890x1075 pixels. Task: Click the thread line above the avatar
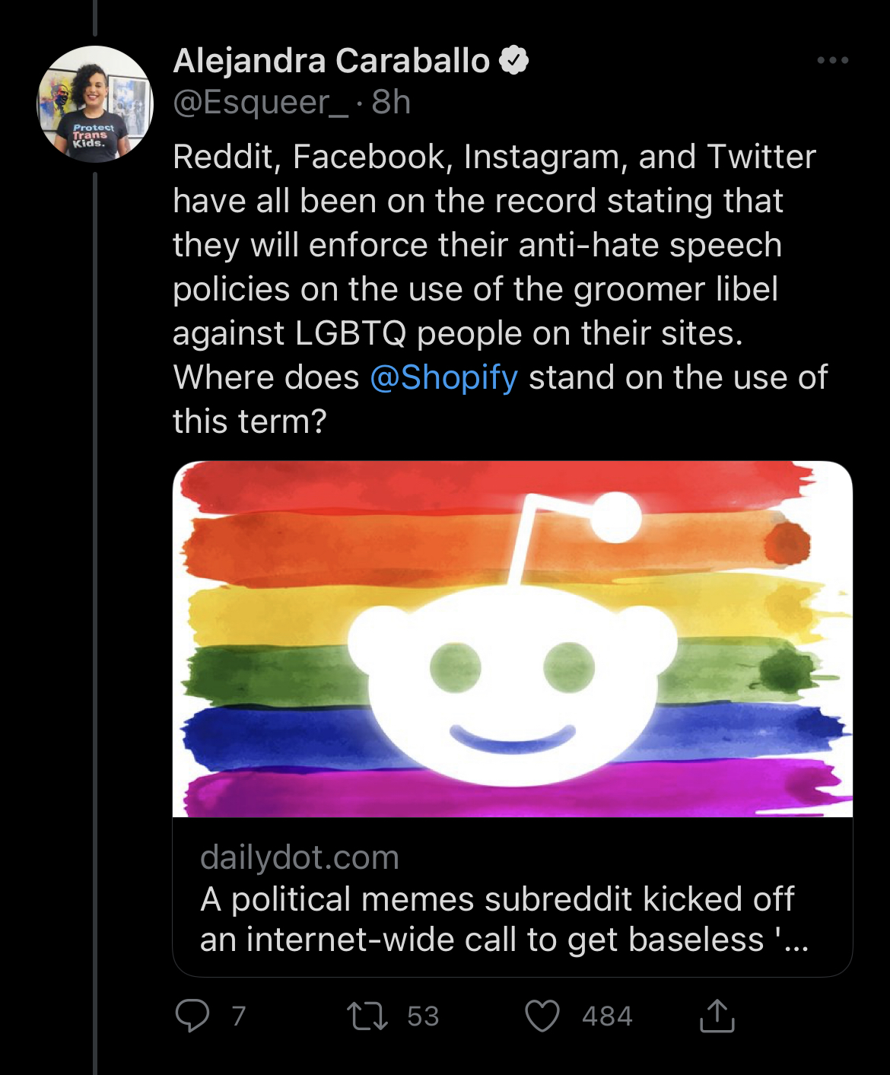coord(95,18)
